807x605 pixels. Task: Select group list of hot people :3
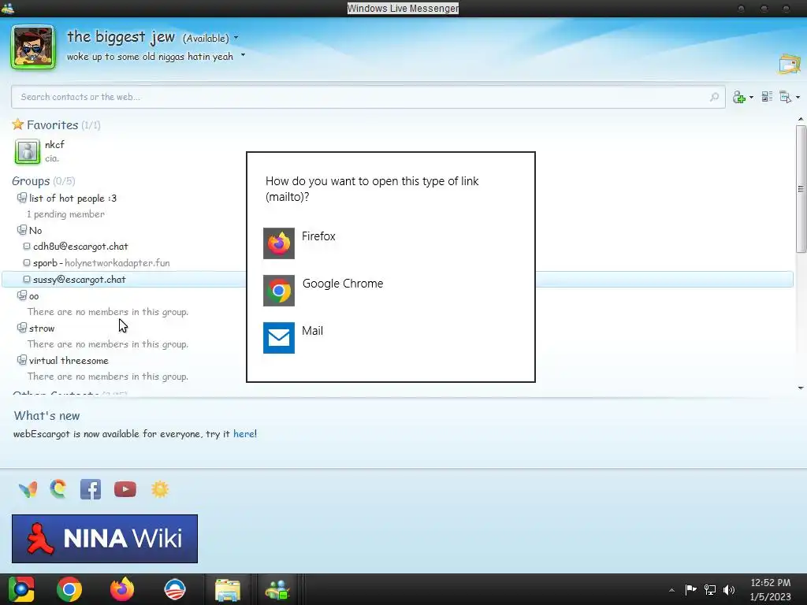(x=73, y=198)
